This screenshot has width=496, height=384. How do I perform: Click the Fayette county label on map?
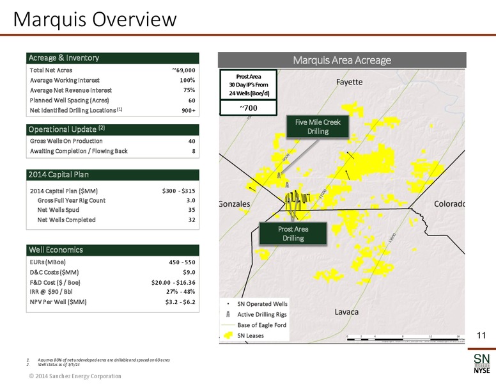coord(349,83)
